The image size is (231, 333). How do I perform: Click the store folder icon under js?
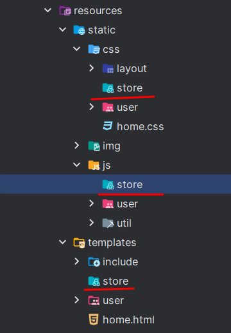[x=108, y=184]
